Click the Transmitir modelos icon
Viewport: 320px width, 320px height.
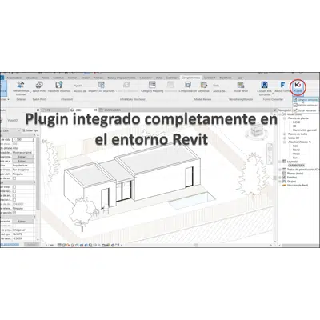(x=58, y=86)
